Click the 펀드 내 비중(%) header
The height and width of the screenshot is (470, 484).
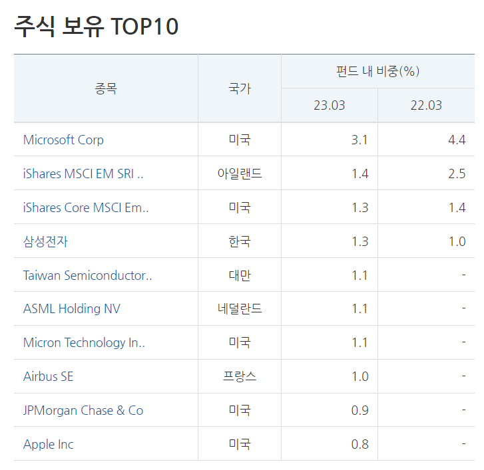[378, 72]
